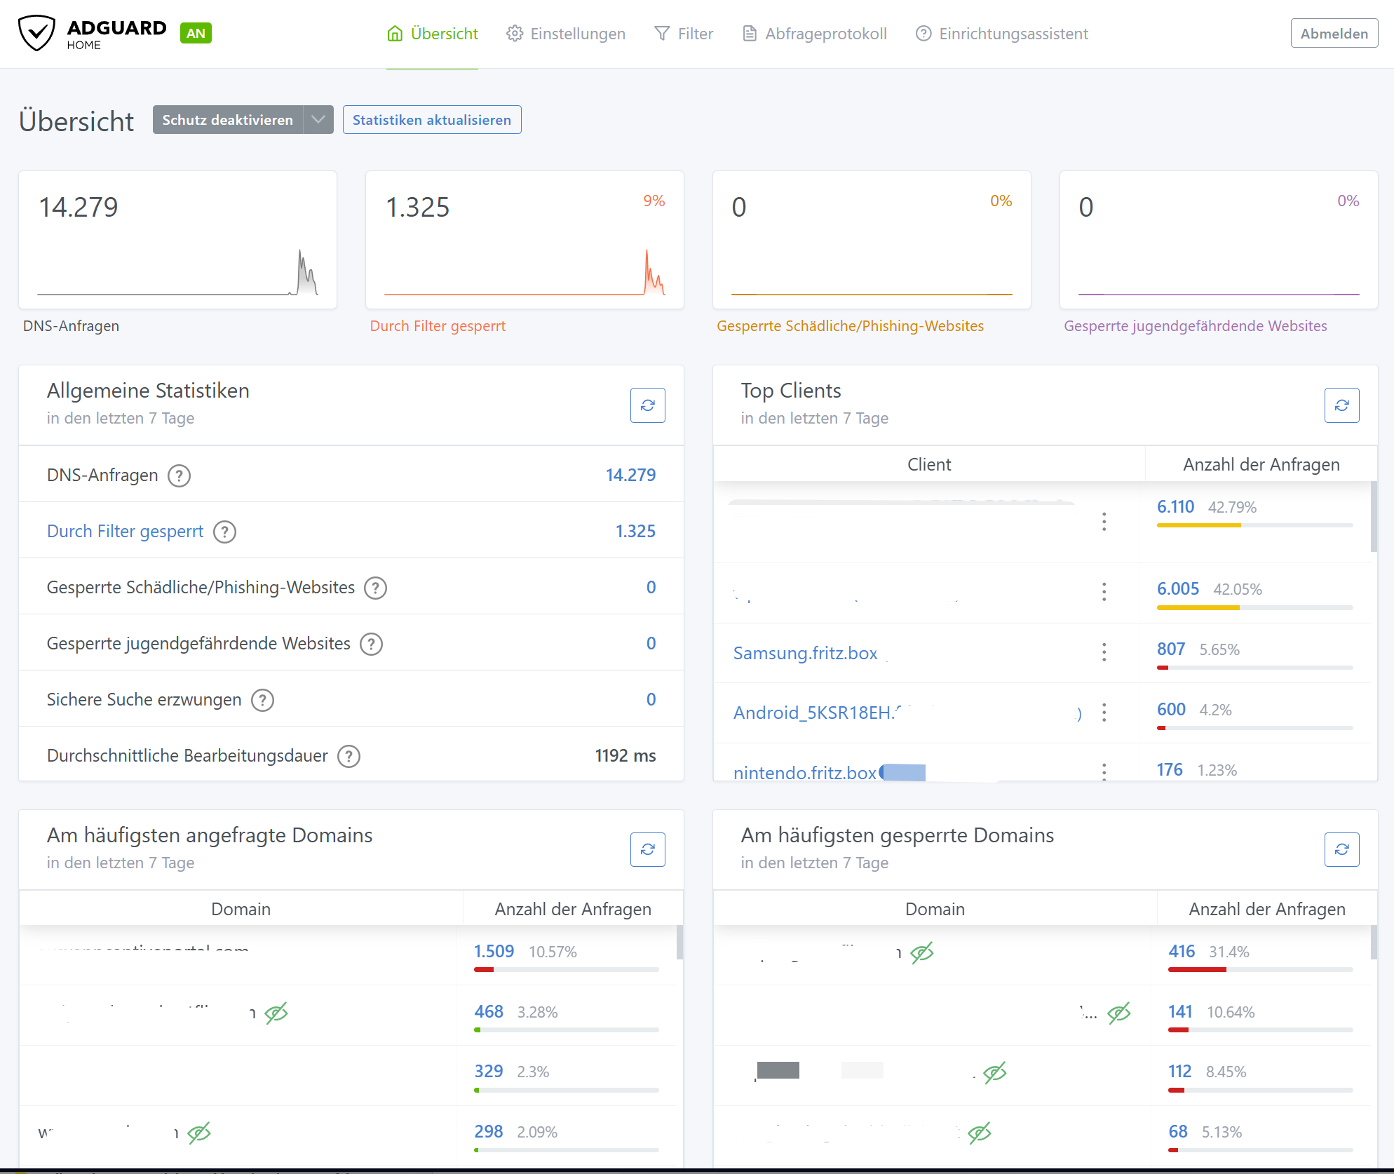1394x1174 pixels.
Task: Click the 600 request count
Action: click(1171, 710)
